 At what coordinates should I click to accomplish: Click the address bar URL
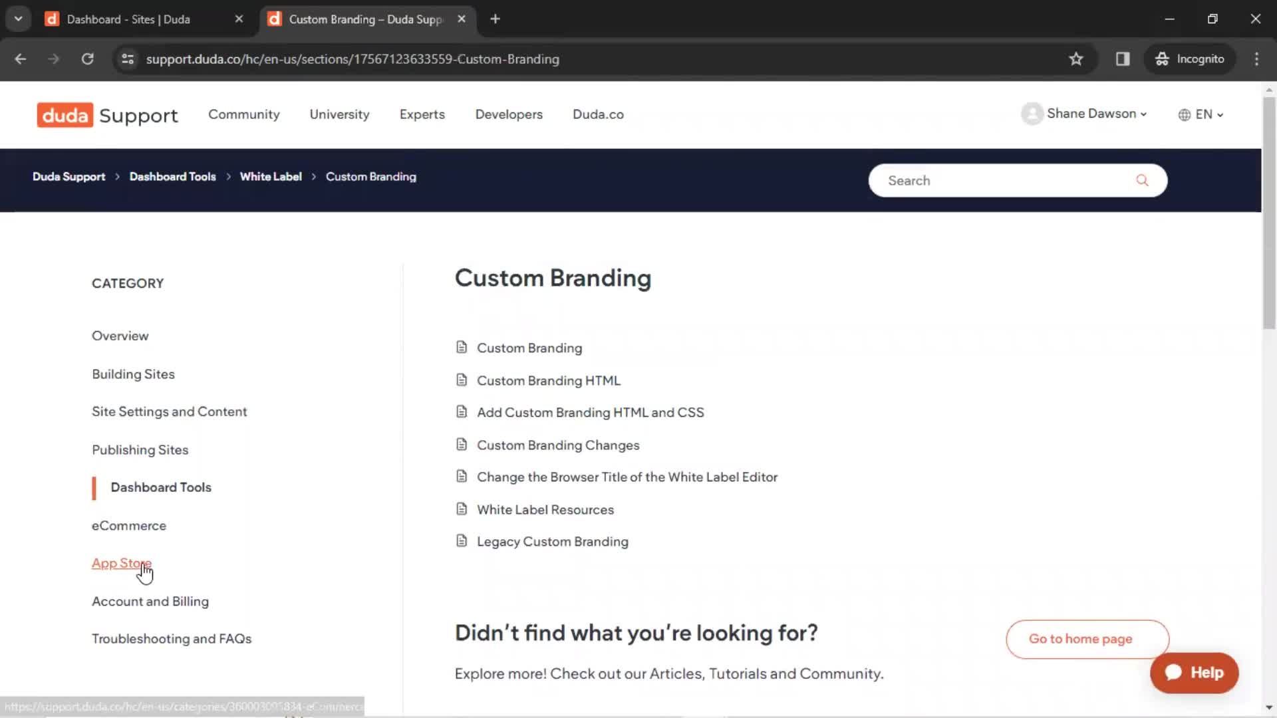[353, 59]
